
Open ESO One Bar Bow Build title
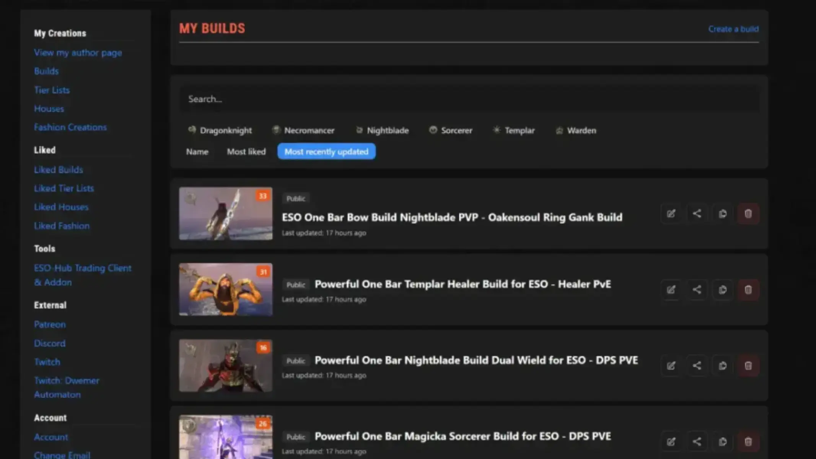click(452, 217)
